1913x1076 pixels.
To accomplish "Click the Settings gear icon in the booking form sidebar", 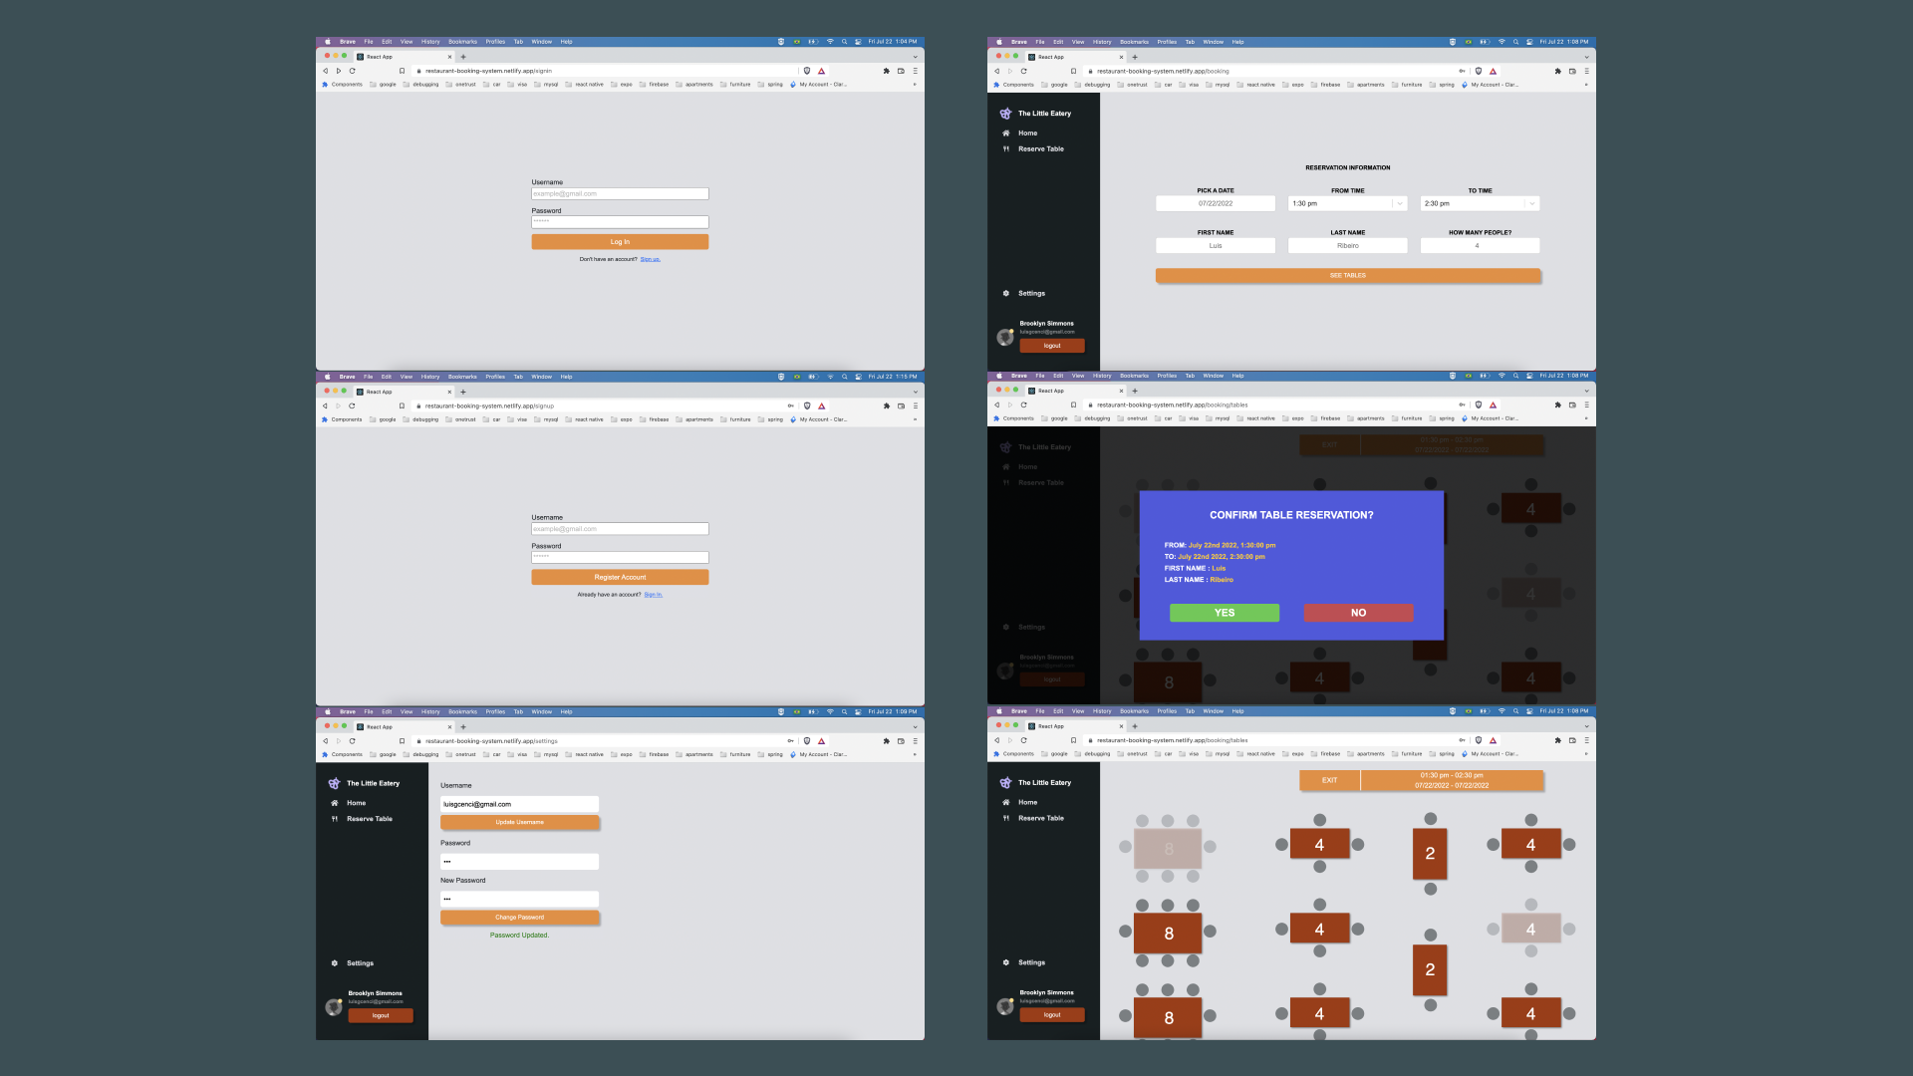I will pyautogui.click(x=1006, y=293).
